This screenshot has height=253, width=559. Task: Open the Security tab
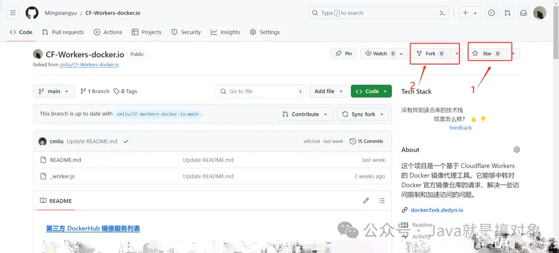186,32
